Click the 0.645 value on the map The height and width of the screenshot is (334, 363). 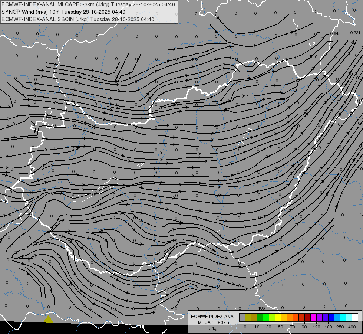[336, 34]
